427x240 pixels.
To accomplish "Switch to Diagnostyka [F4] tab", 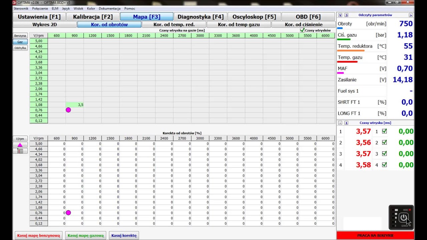I will pyautogui.click(x=200, y=17).
